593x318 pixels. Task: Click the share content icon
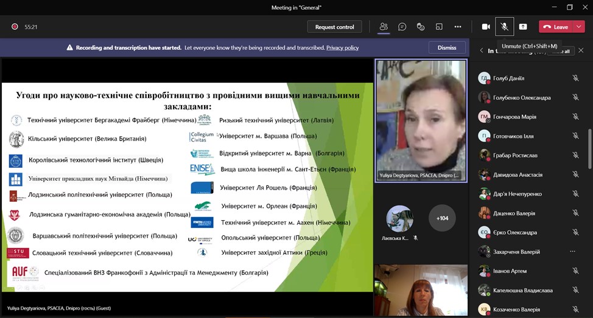coord(523,27)
